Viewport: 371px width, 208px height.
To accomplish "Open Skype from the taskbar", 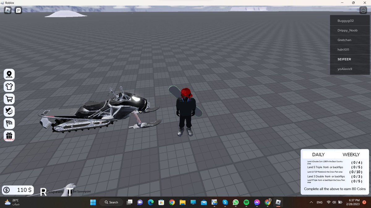I will [x=225, y=202].
